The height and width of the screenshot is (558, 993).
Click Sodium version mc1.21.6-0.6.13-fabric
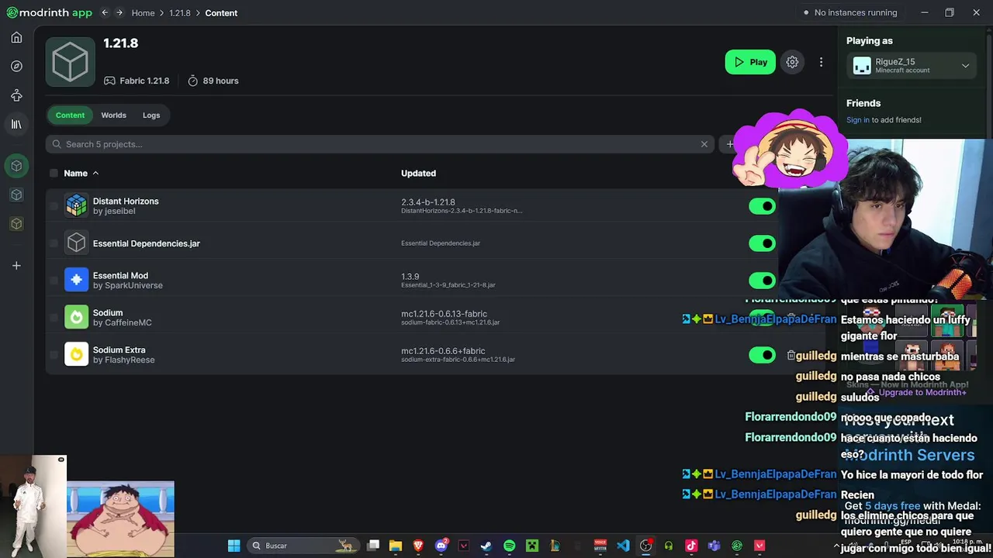pyautogui.click(x=444, y=313)
